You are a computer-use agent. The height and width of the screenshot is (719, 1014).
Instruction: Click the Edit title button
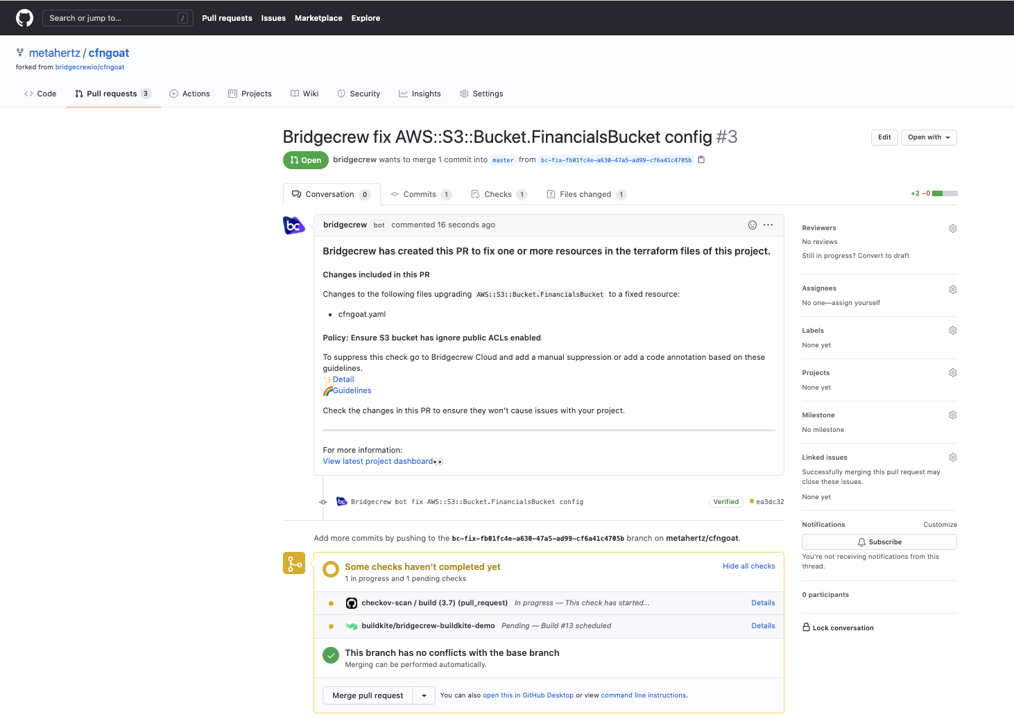[x=884, y=137]
